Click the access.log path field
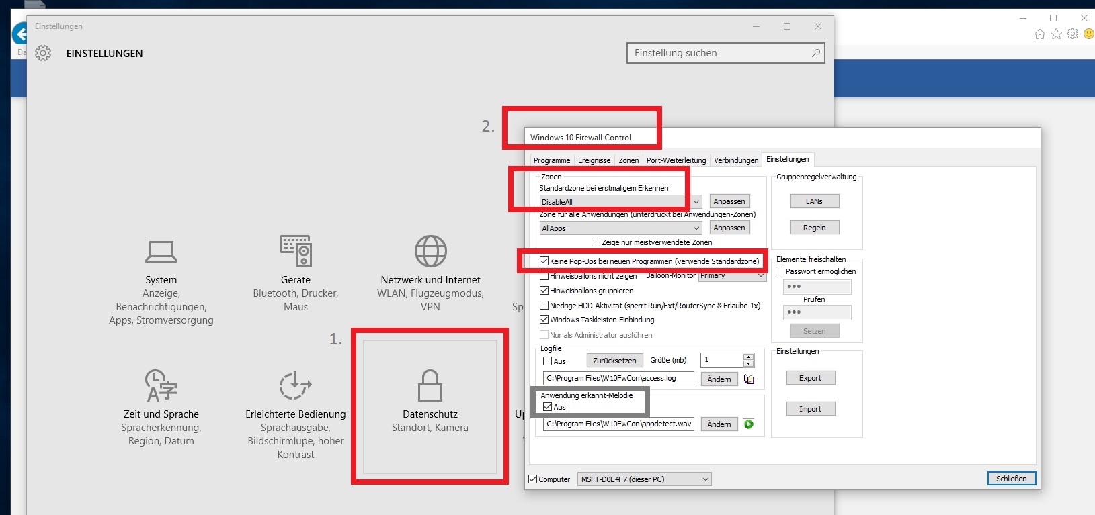The width and height of the screenshot is (1095, 515). pos(618,379)
